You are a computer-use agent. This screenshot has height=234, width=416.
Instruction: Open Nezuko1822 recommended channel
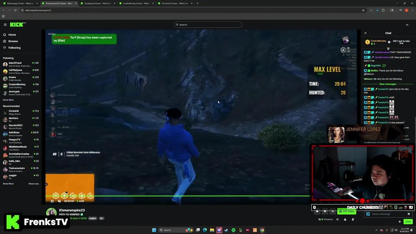(21, 126)
